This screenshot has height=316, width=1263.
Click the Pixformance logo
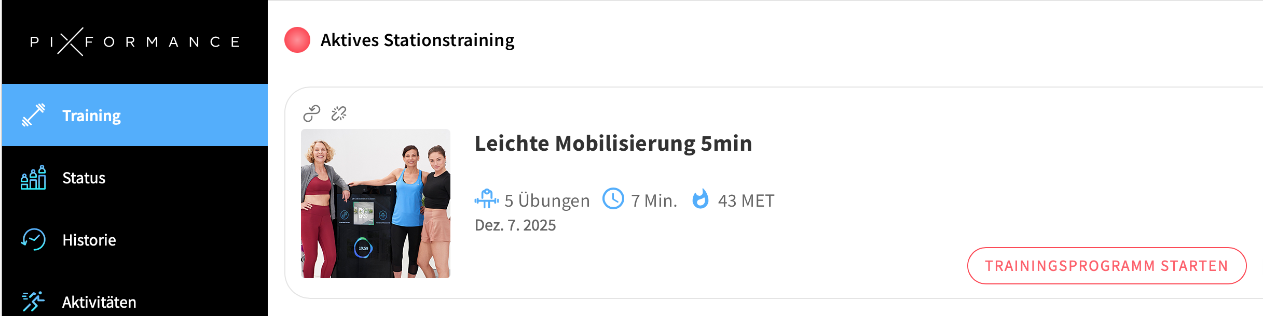click(135, 41)
